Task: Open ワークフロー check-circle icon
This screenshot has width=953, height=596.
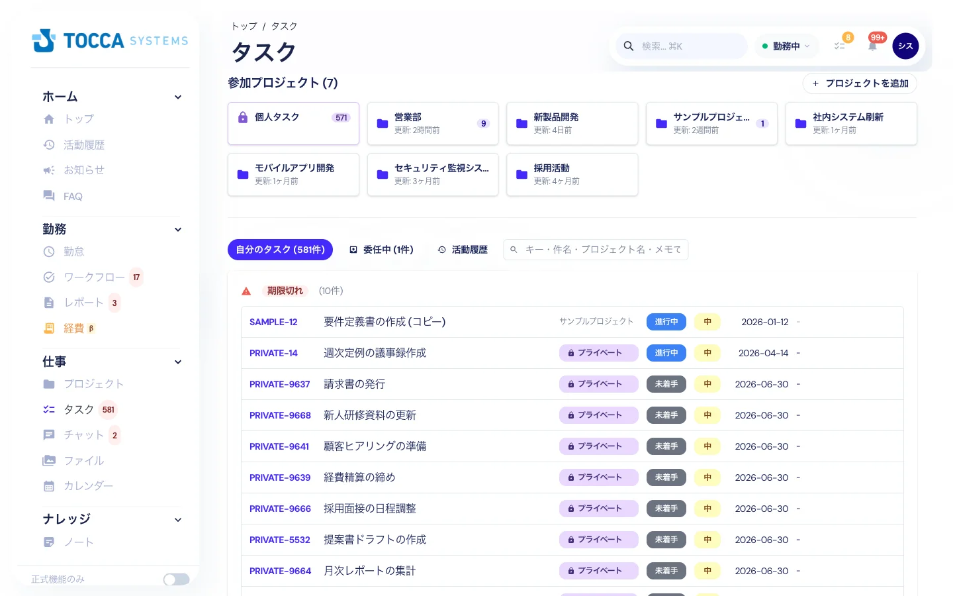Action: (x=49, y=277)
